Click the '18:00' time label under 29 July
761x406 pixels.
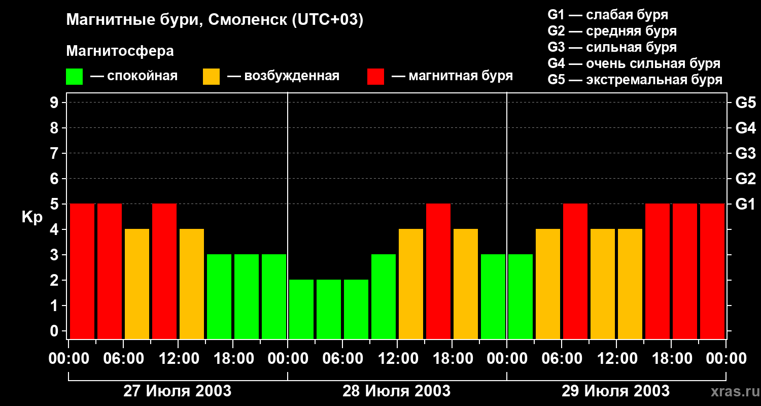tap(671, 359)
